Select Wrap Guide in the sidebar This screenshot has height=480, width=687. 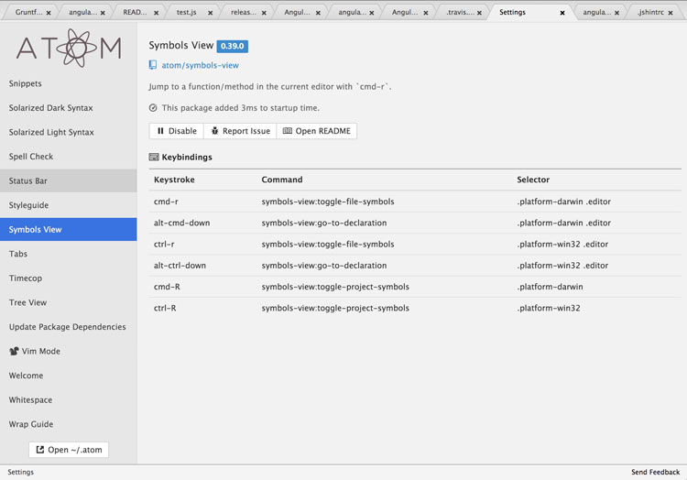69,424
